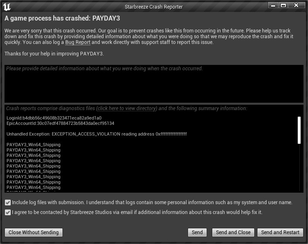Click the crash summary scrollbar thumb

[299, 130]
